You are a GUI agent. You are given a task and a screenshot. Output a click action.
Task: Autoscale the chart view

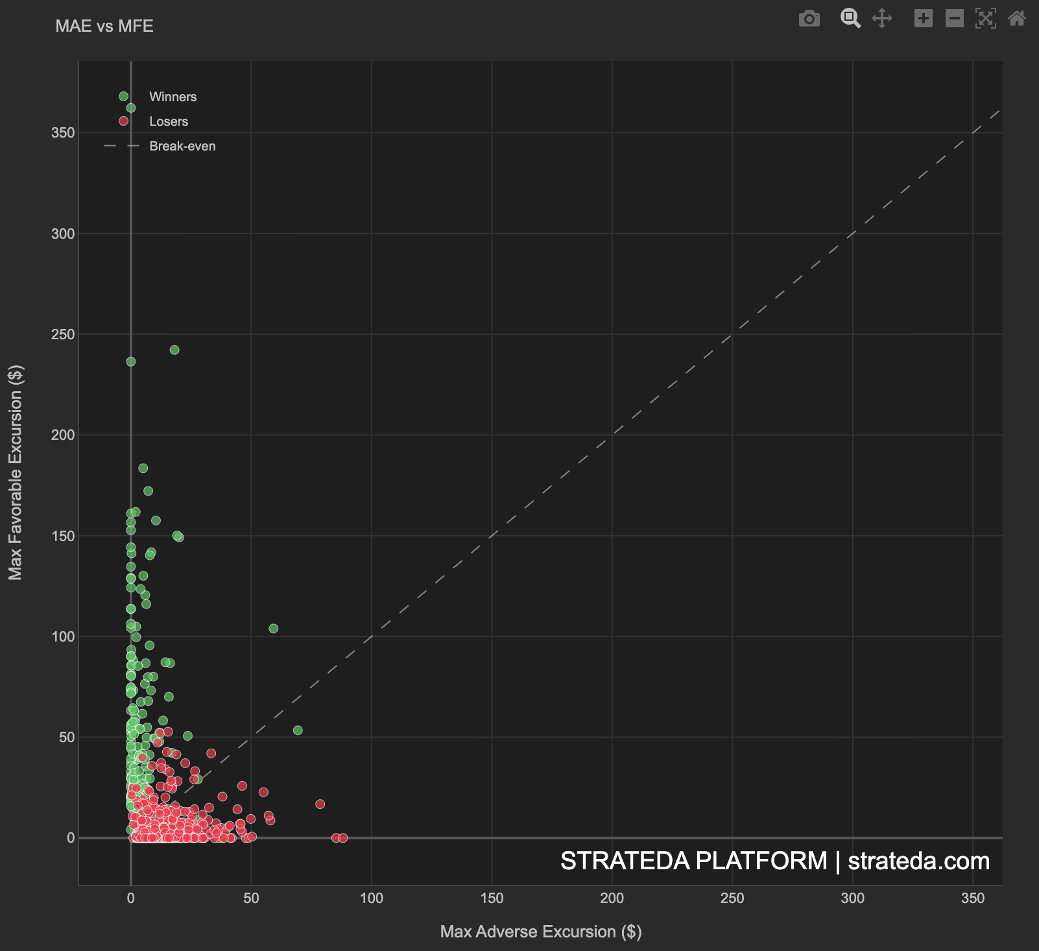985,19
